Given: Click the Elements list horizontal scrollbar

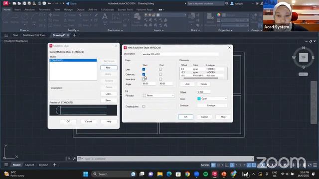Looking at the screenshot, I should [200, 78].
